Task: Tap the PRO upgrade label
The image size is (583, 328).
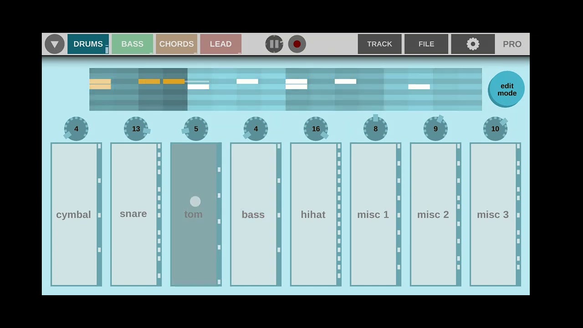Action: (512, 44)
